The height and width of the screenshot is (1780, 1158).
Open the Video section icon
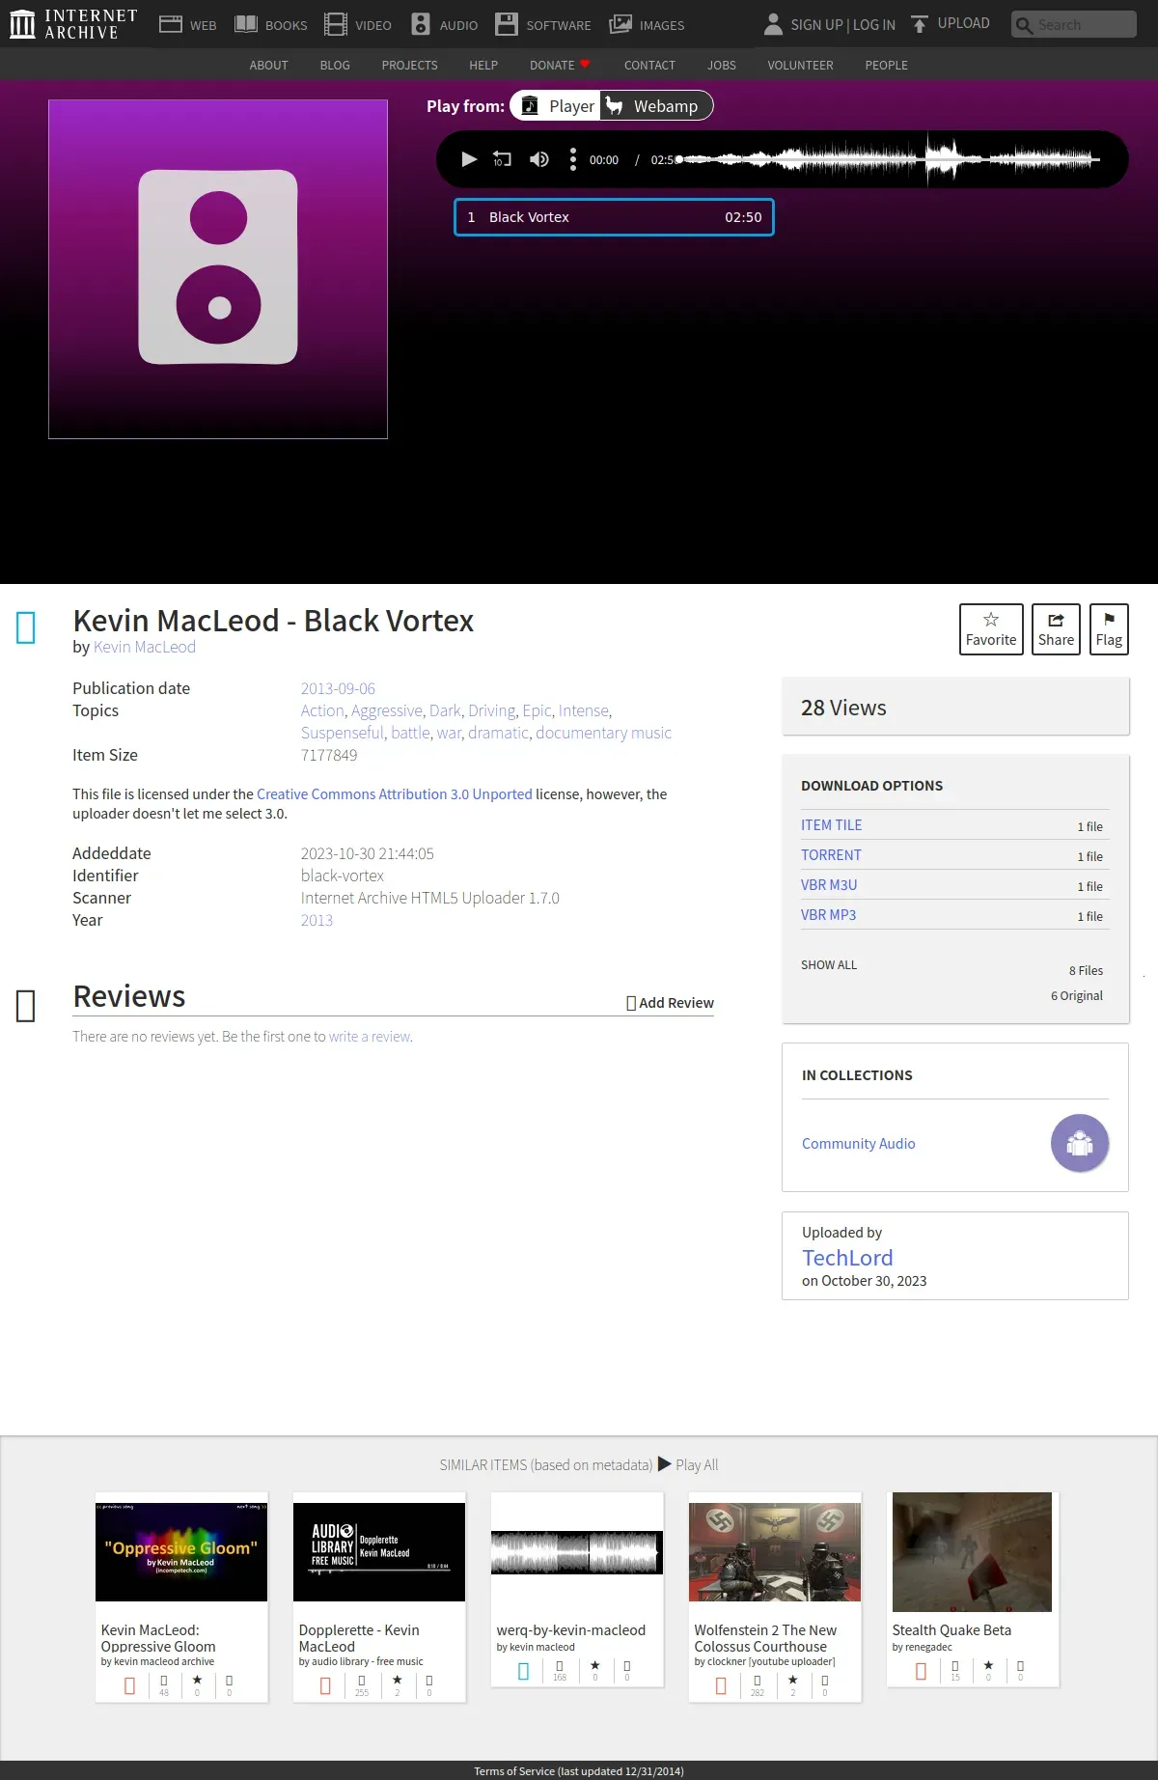(x=336, y=24)
